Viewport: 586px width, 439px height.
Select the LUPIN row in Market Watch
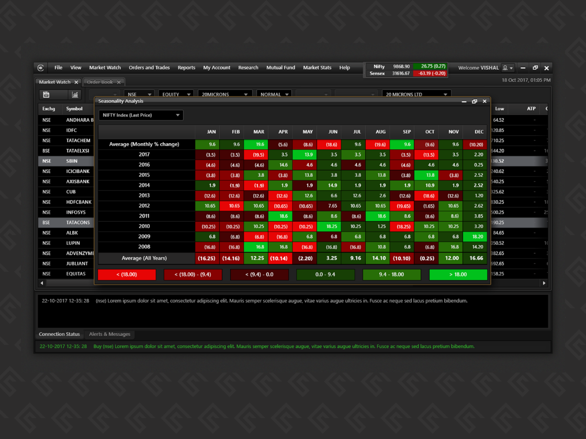pyautogui.click(x=66, y=244)
